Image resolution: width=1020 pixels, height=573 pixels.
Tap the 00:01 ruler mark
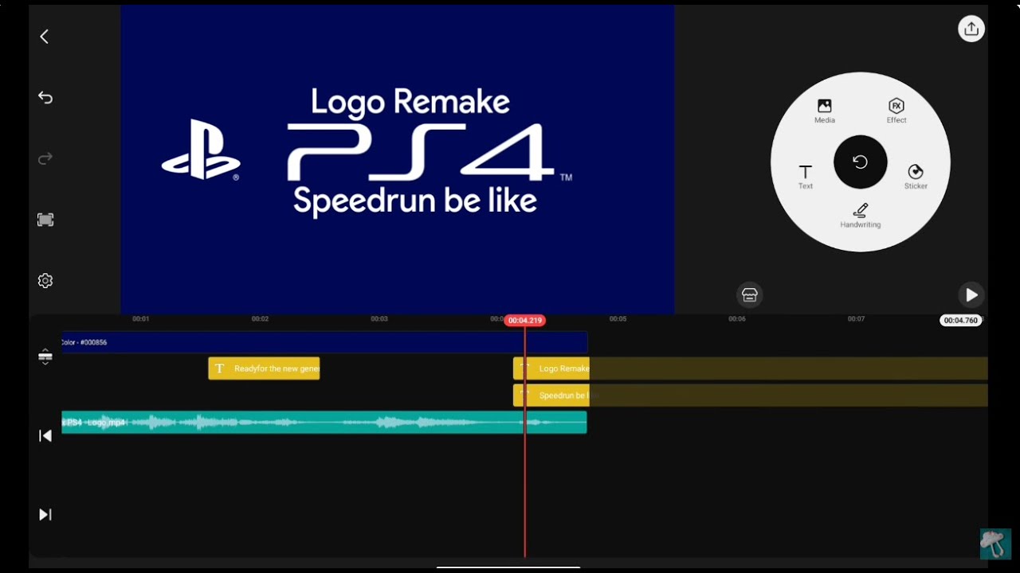(x=140, y=319)
